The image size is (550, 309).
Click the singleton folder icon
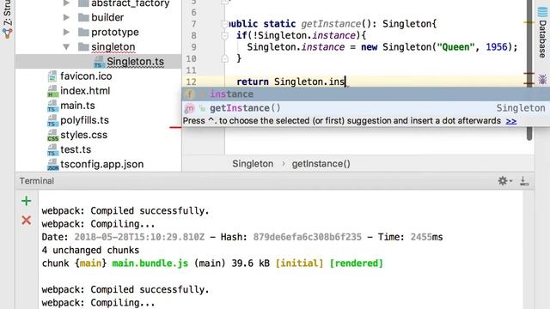83,46
